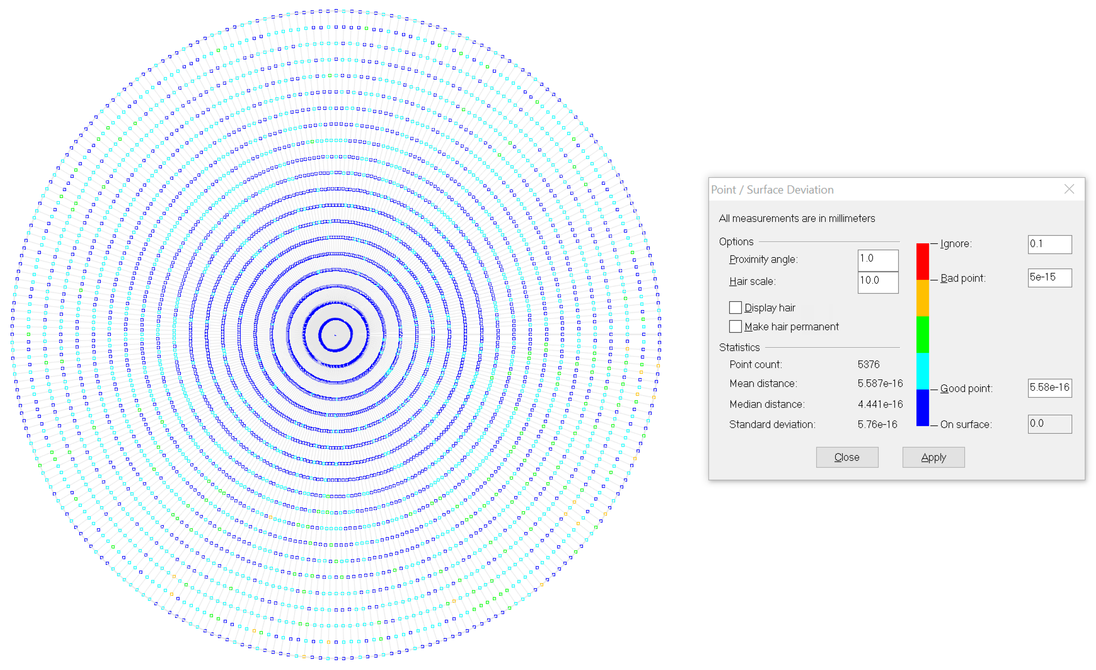
Task: Click the Mean distance value 5.587e-16
Action: 880,383
